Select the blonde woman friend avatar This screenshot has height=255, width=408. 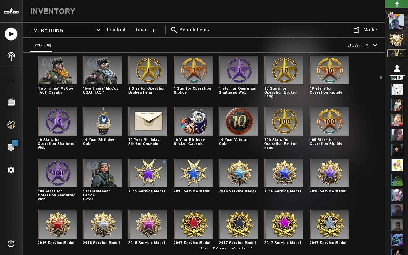(397, 120)
